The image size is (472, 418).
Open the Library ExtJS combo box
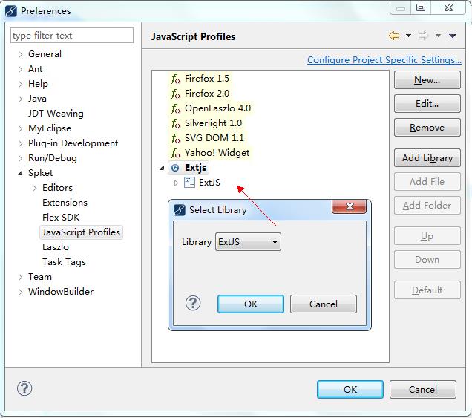248,242
